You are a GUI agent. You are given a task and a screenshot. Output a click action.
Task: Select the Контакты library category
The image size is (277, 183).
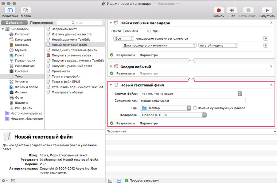coord(22,45)
